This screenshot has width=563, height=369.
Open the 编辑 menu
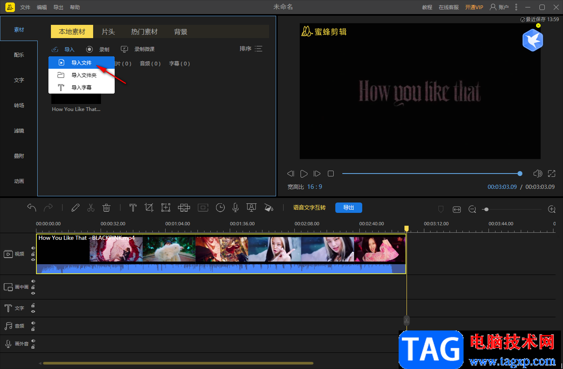point(42,7)
